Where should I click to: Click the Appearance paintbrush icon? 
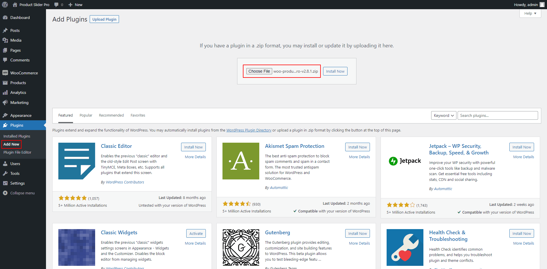click(5, 115)
